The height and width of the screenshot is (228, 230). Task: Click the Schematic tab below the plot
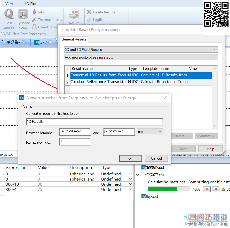click(x=9, y=154)
